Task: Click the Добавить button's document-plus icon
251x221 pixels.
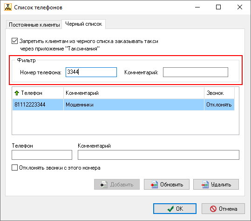Action: 104,185
